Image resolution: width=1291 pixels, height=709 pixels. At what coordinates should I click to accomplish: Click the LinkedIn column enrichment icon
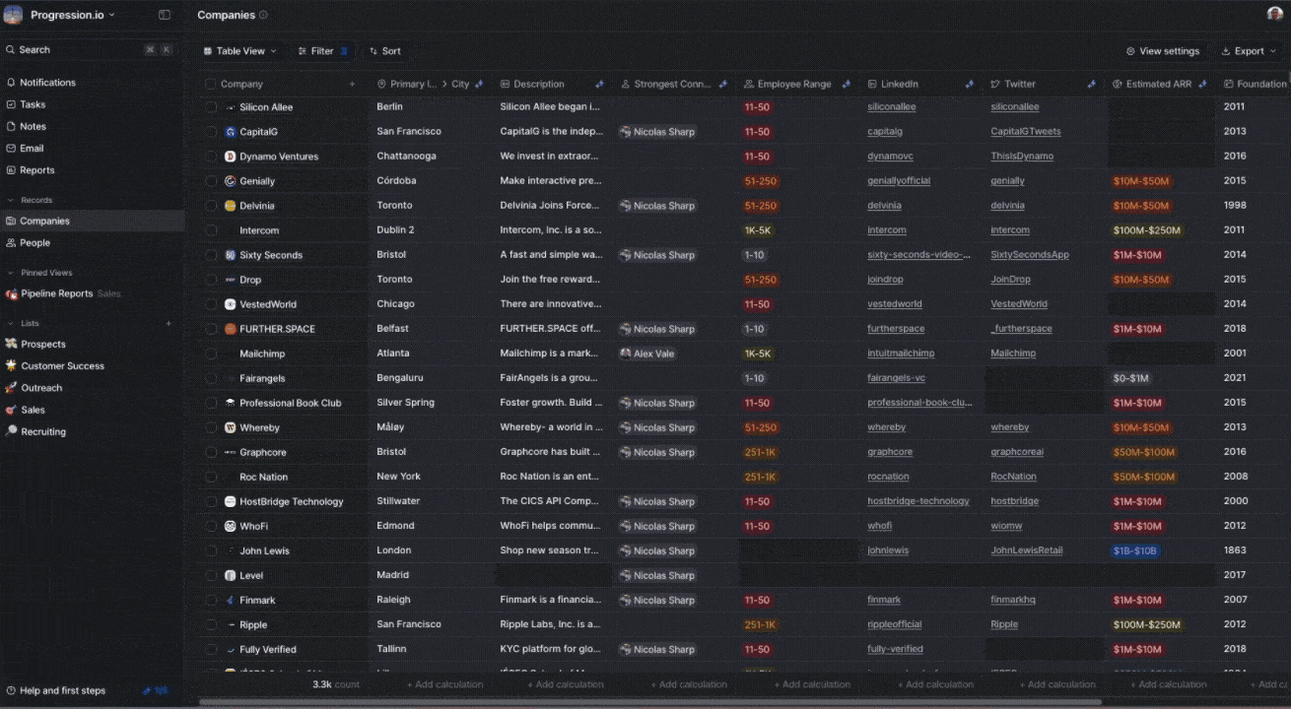969,85
